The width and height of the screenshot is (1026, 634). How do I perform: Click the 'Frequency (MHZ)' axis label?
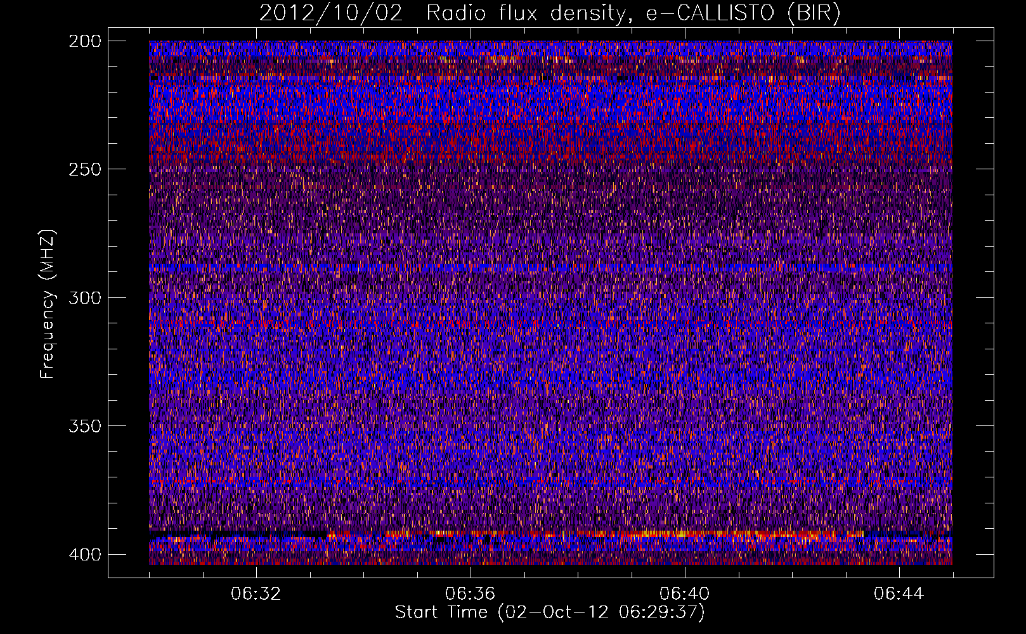click(x=48, y=304)
